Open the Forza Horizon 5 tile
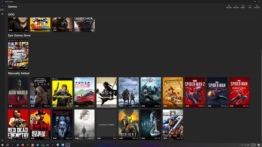This screenshot has height=147, width=262. pyautogui.click(x=84, y=92)
